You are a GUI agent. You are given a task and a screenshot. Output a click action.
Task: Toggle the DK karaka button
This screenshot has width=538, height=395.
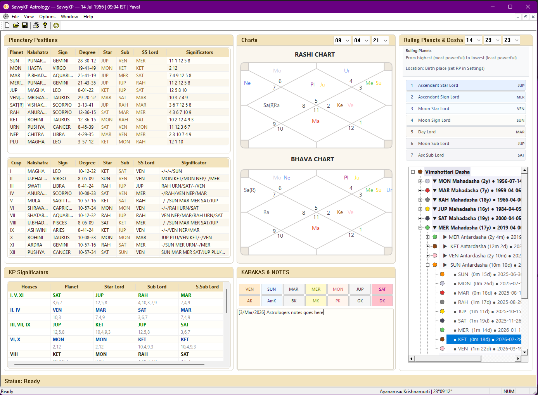(x=382, y=300)
